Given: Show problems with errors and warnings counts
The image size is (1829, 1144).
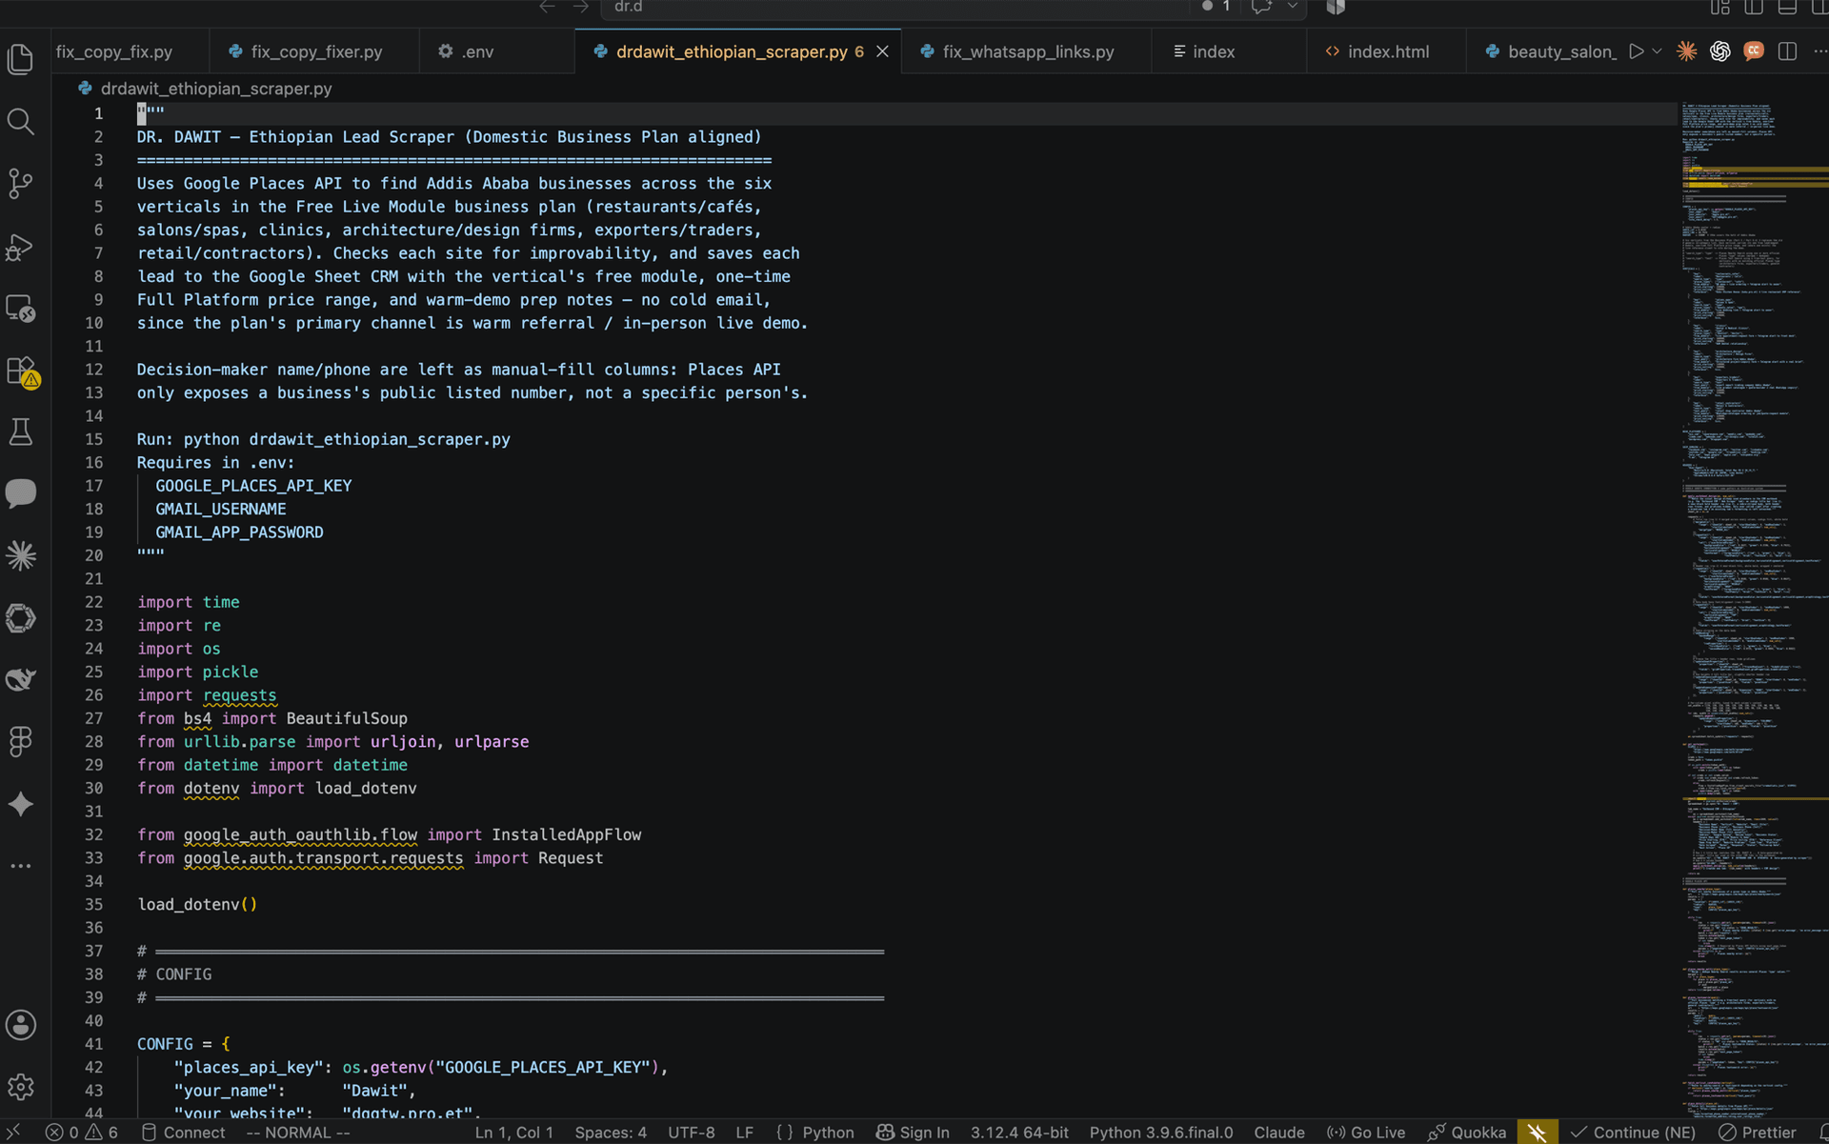Looking at the screenshot, I should 82,1132.
